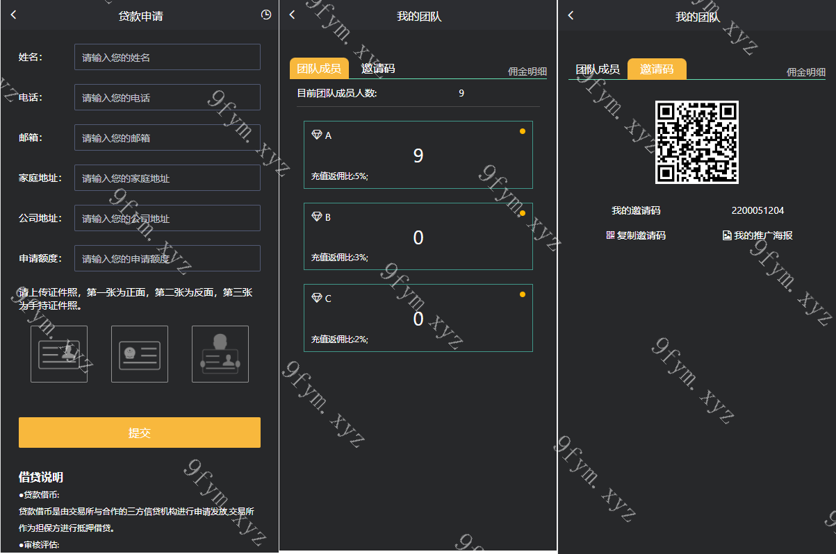Viewport: 836px width, 554px height.
Task: Upload front-side ID photo
Action: point(59,354)
